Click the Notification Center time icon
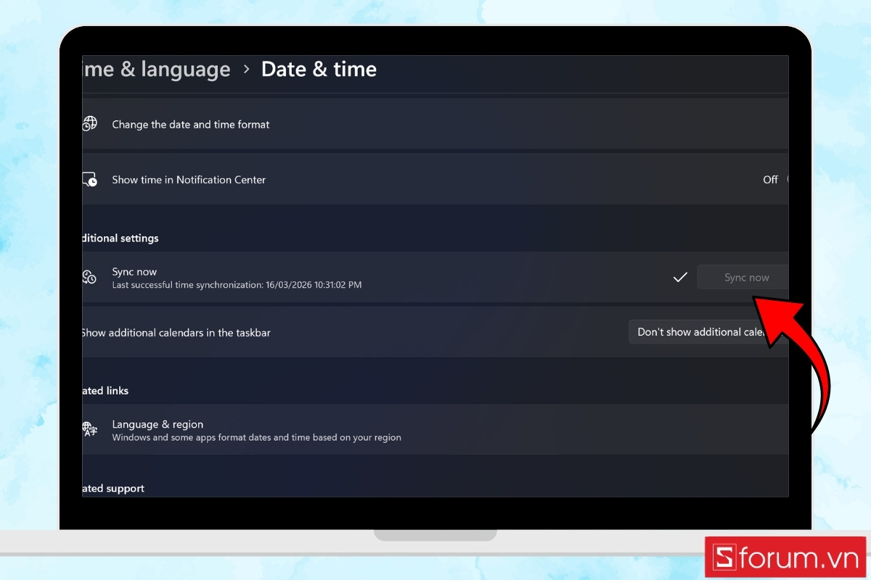The image size is (871, 580). [x=89, y=179]
